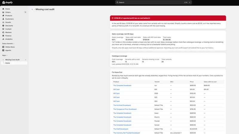The image size is (239, 134).
Task: Click the Online Store icon
Action: tap(3, 47)
